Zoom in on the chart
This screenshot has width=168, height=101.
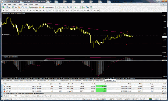coord(68,7)
